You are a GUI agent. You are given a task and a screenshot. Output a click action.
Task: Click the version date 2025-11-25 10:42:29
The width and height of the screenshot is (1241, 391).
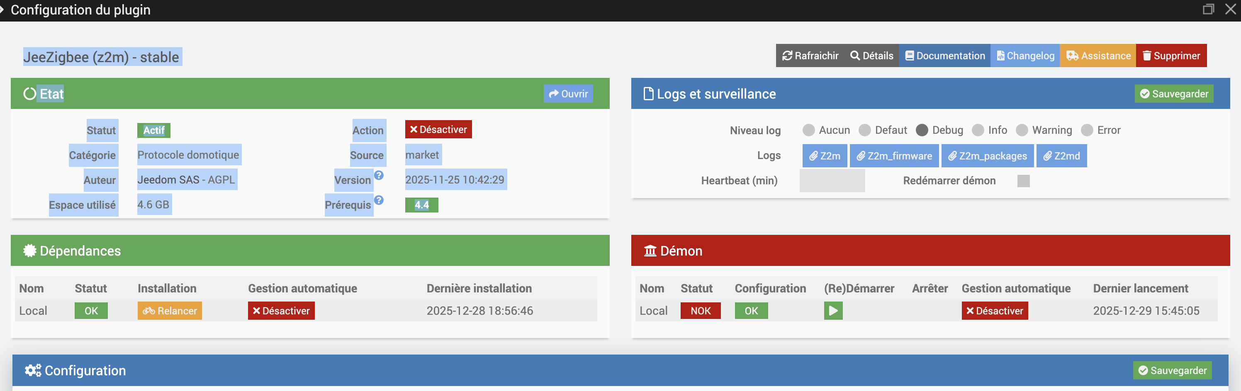(455, 180)
